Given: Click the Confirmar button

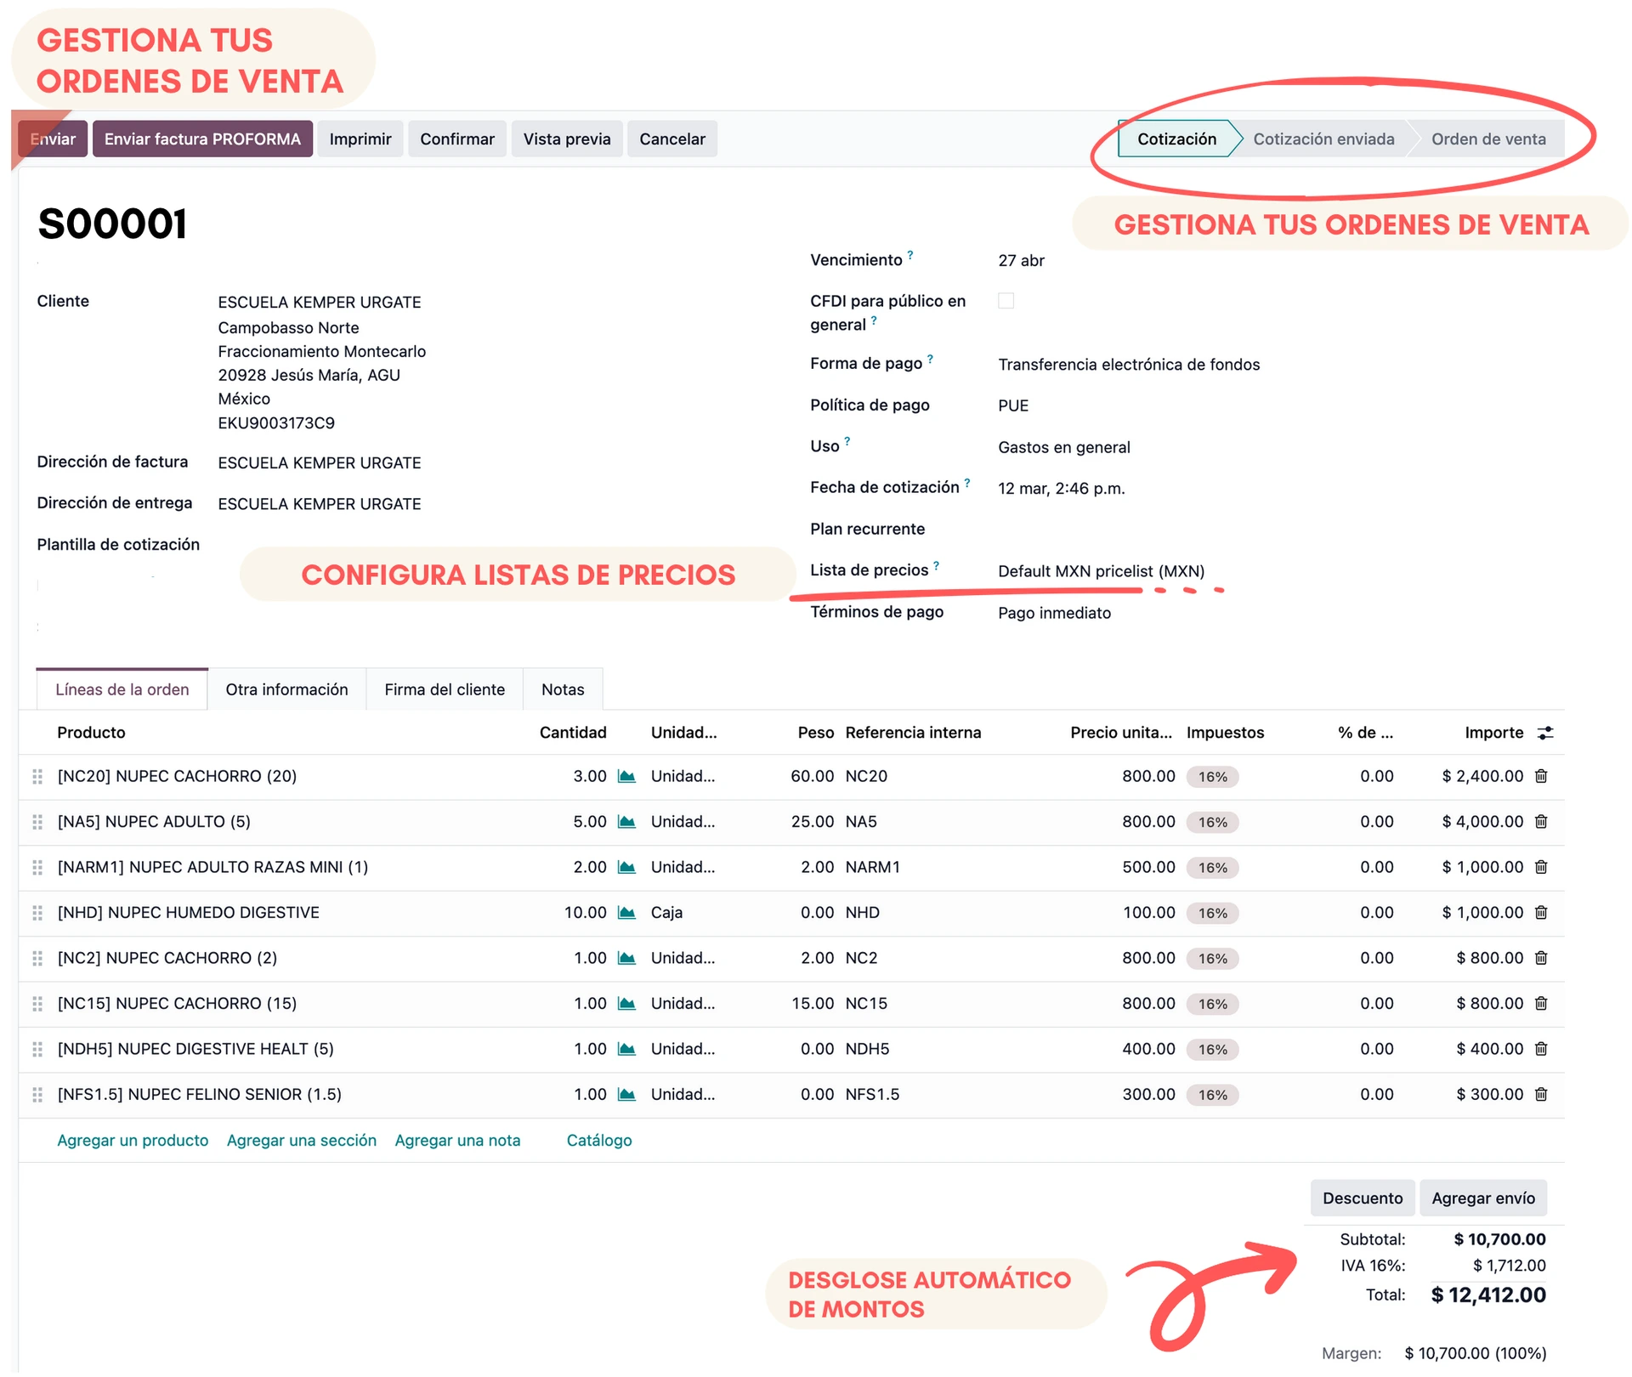Looking at the screenshot, I should coord(456,139).
